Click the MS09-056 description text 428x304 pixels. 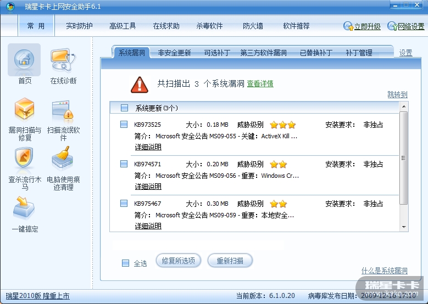227,176
